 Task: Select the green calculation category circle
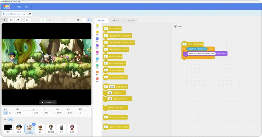[97, 65]
